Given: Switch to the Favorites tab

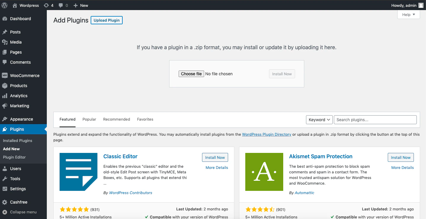Looking at the screenshot, I should tap(145, 119).
